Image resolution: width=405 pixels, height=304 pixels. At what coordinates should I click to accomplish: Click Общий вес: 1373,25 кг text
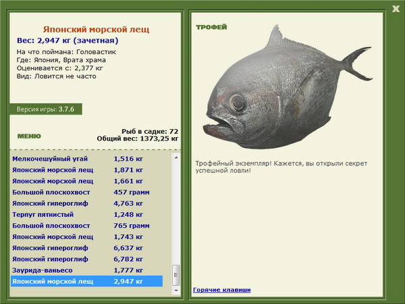(138, 138)
